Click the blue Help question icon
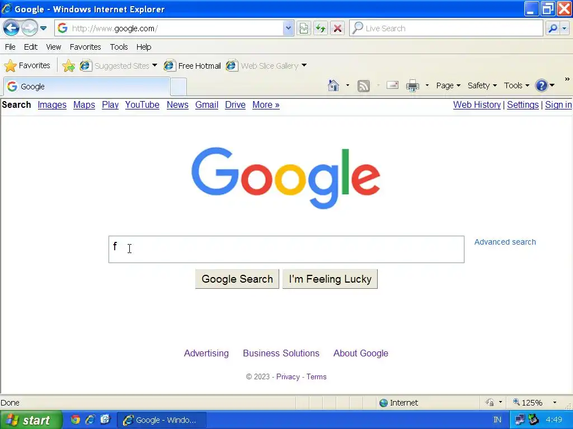Screen dimensions: 573x429 point(541,85)
